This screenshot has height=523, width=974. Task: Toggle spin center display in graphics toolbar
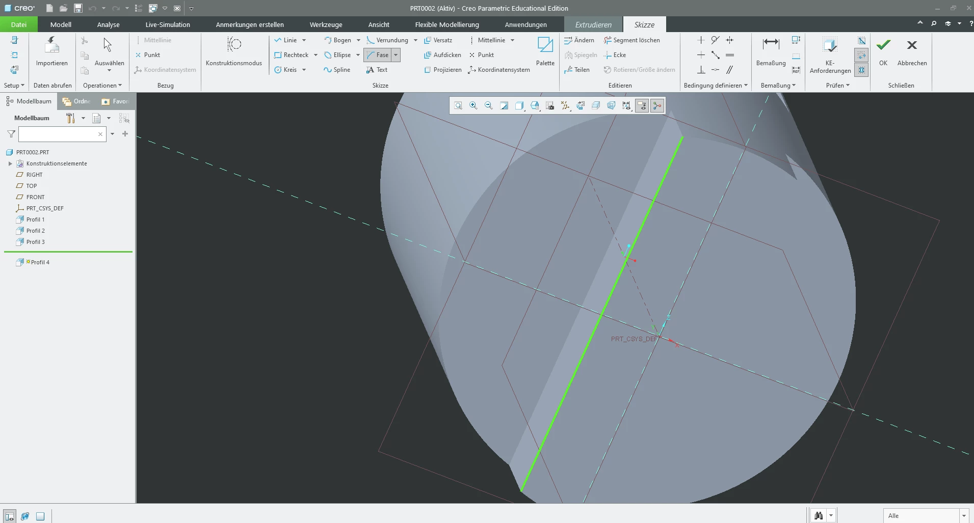click(657, 105)
